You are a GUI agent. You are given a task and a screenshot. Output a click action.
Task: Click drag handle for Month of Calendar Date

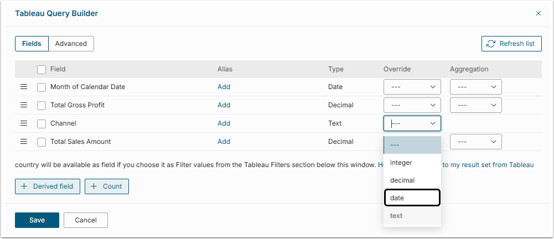coord(24,87)
